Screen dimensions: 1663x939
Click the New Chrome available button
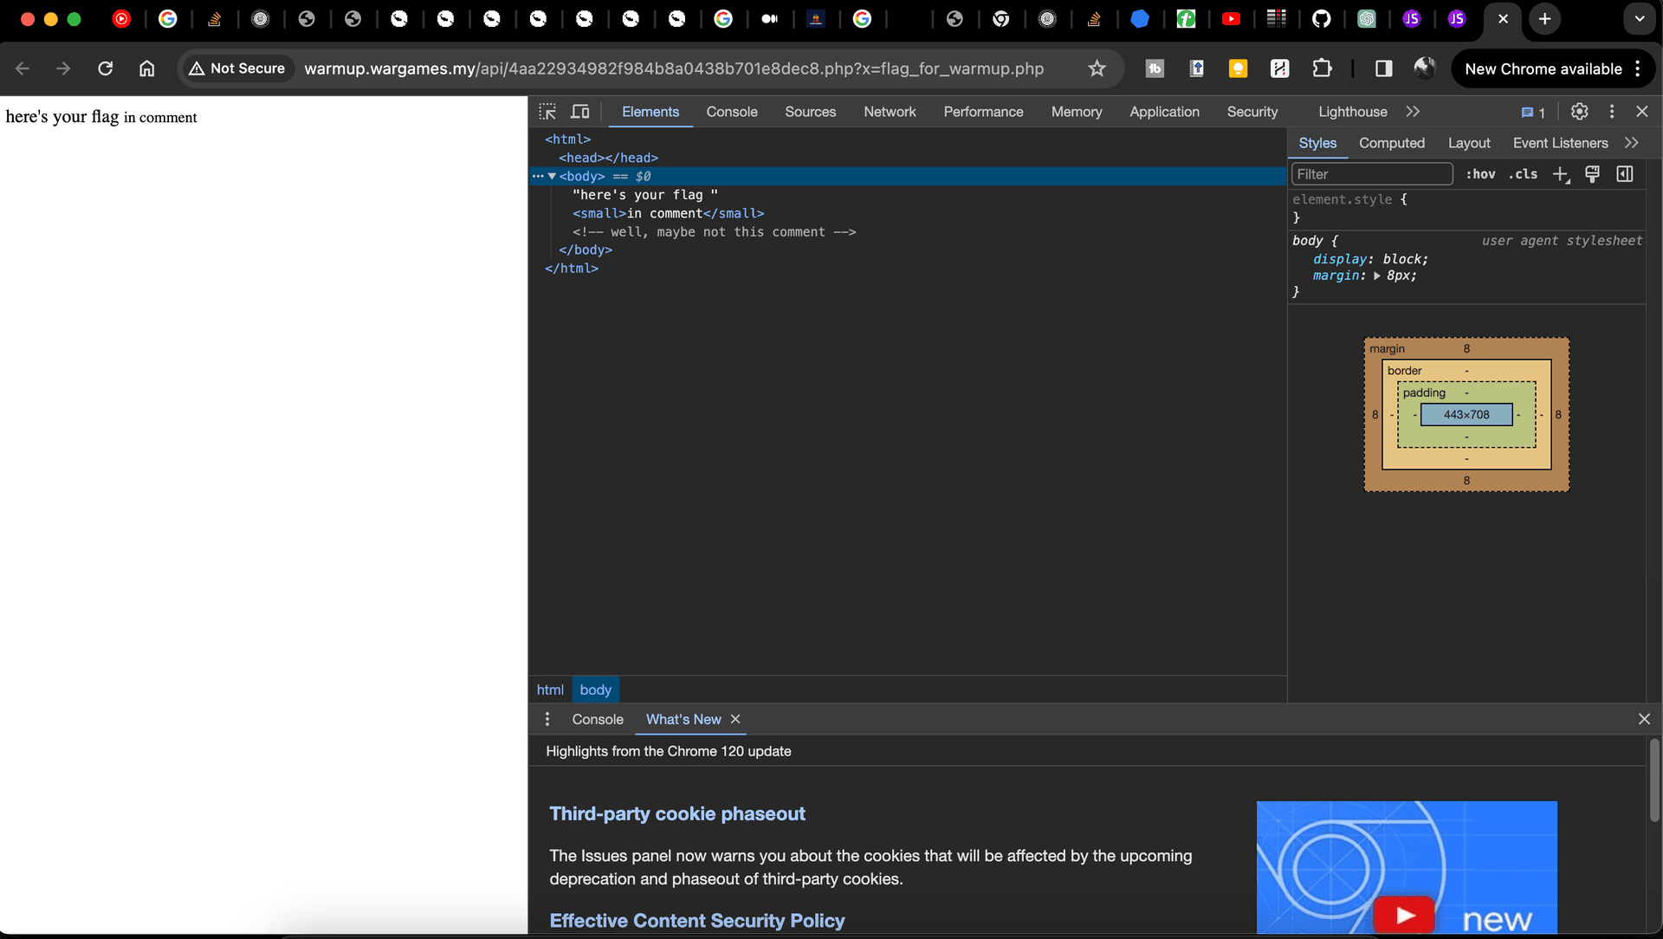1543,68
